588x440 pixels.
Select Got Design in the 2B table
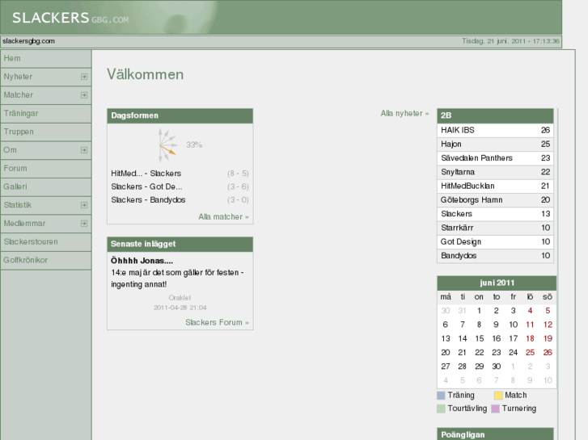pyautogui.click(x=495, y=242)
